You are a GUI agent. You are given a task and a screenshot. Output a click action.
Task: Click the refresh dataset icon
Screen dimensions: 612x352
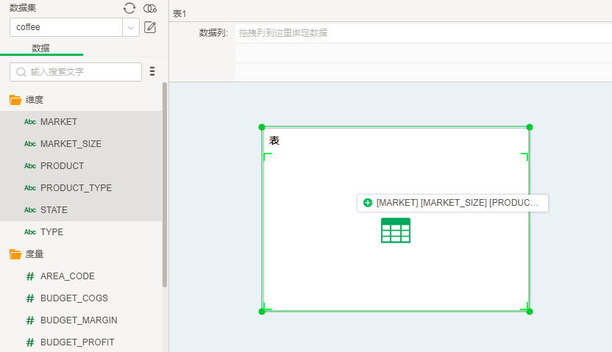(129, 8)
